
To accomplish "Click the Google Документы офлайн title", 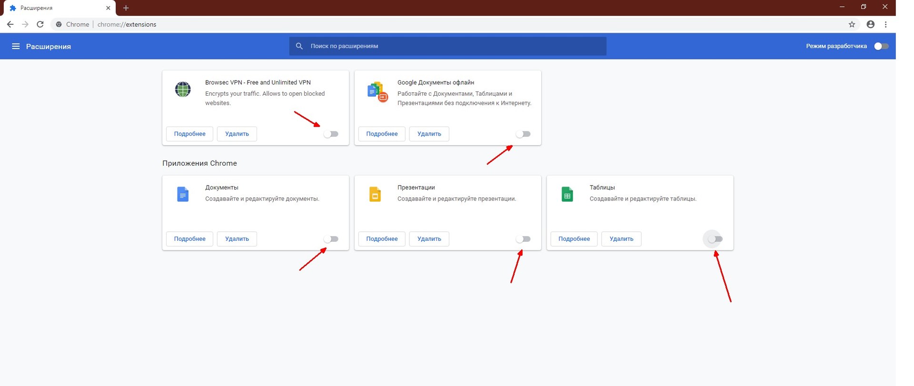I will point(436,82).
